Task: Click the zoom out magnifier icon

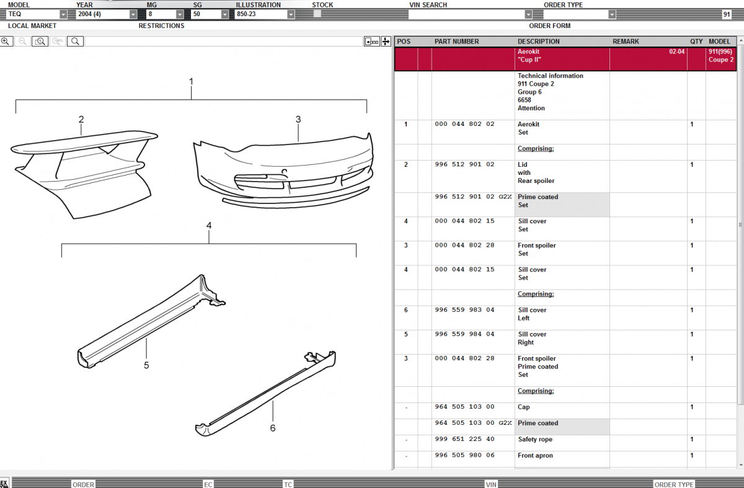Action: pos(23,42)
